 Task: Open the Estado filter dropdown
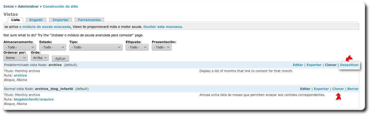pyautogui.click(x=52, y=47)
